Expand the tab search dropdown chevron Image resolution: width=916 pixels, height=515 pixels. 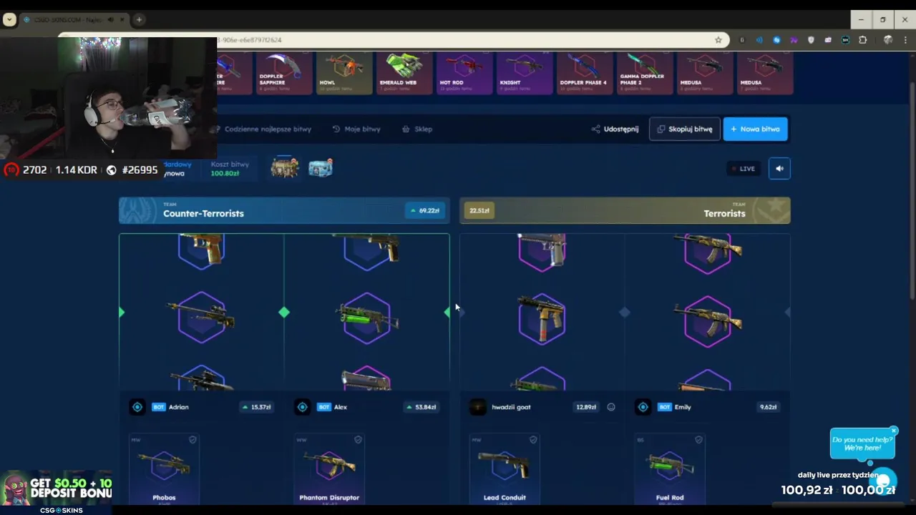coord(9,19)
